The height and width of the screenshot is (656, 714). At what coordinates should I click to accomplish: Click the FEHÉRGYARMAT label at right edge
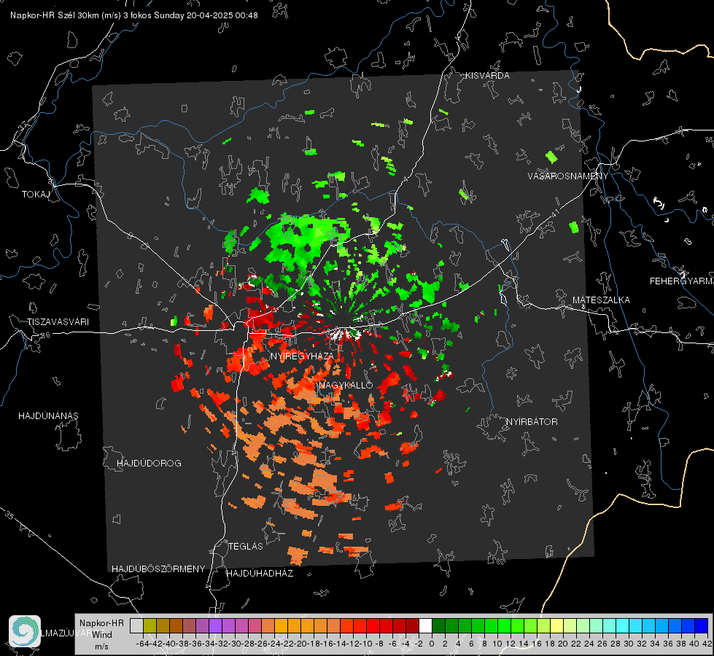click(x=681, y=281)
